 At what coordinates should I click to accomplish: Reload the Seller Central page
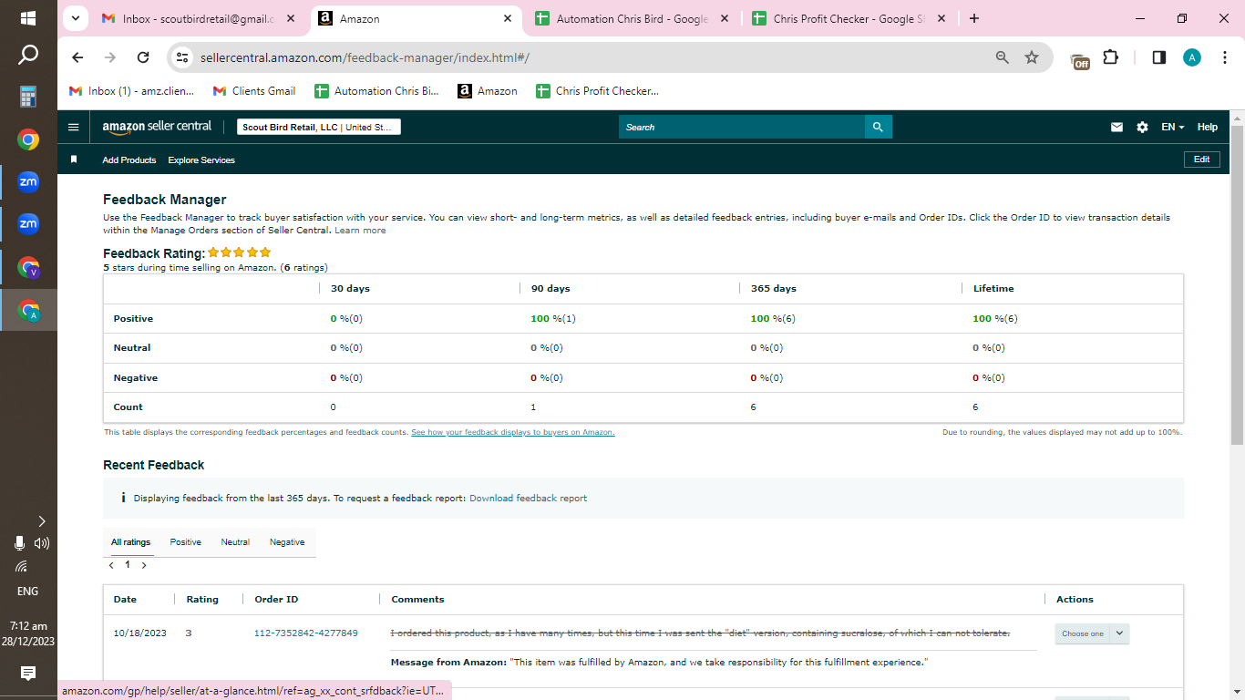[143, 57]
